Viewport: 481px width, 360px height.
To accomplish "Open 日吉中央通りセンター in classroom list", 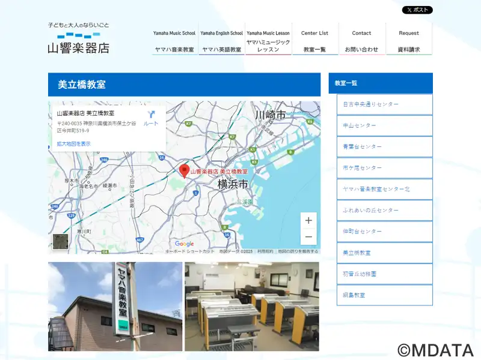I will [x=385, y=104].
